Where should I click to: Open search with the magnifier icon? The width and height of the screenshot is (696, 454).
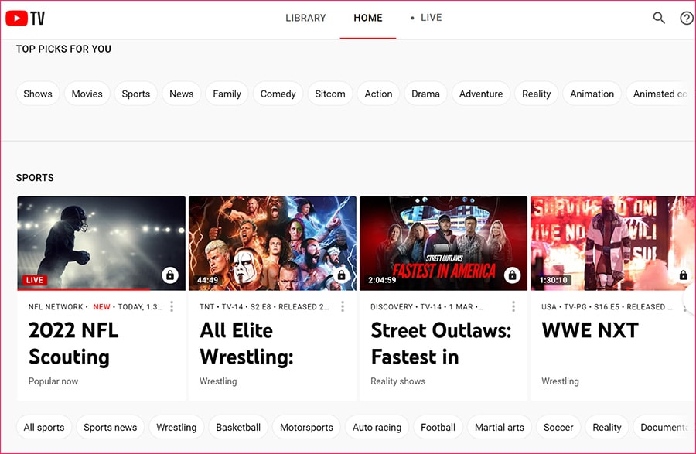(659, 18)
